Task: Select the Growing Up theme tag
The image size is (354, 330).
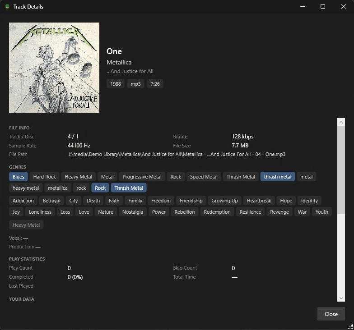Action: [224, 201]
